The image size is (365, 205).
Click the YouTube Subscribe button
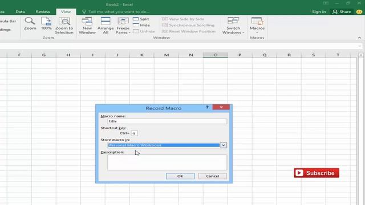tap(317, 173)
